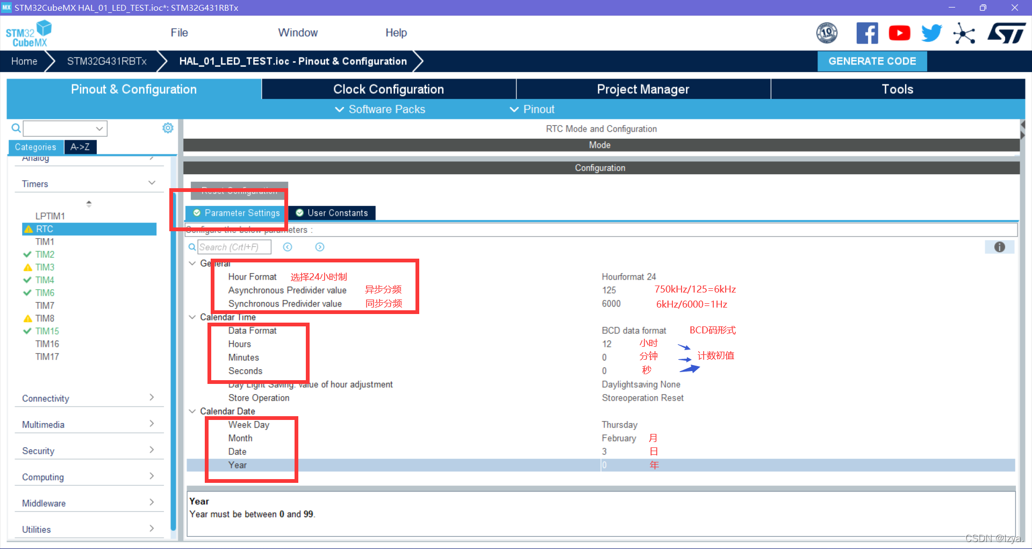Image resolution: width=1032 pixels, height=549 pixels.
Task: Click the STM32G431RBTx breadcrumb
Action: (x=107, y=61)
